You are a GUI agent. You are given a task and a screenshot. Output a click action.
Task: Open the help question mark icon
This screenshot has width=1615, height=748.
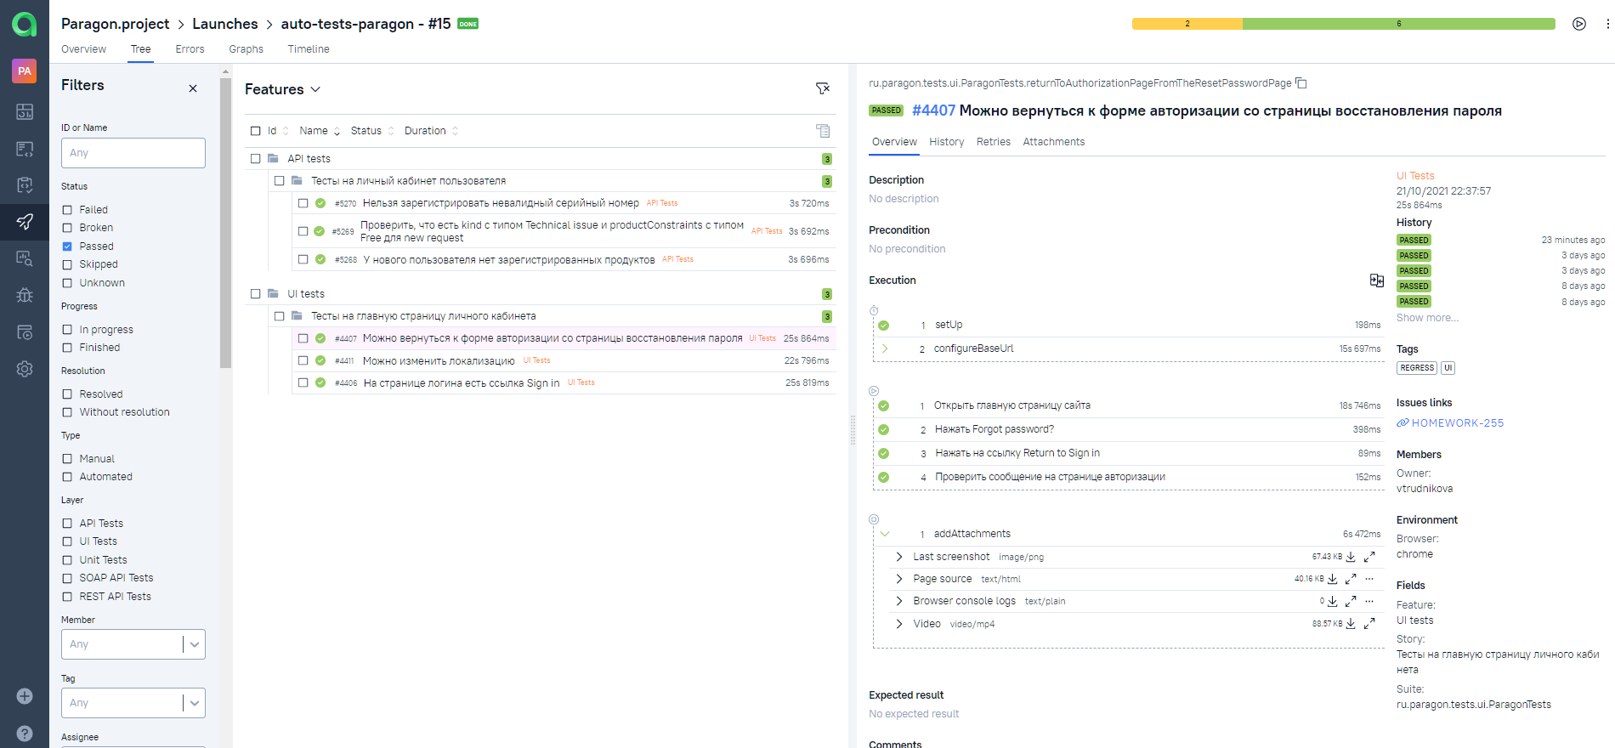pos(25,733)
